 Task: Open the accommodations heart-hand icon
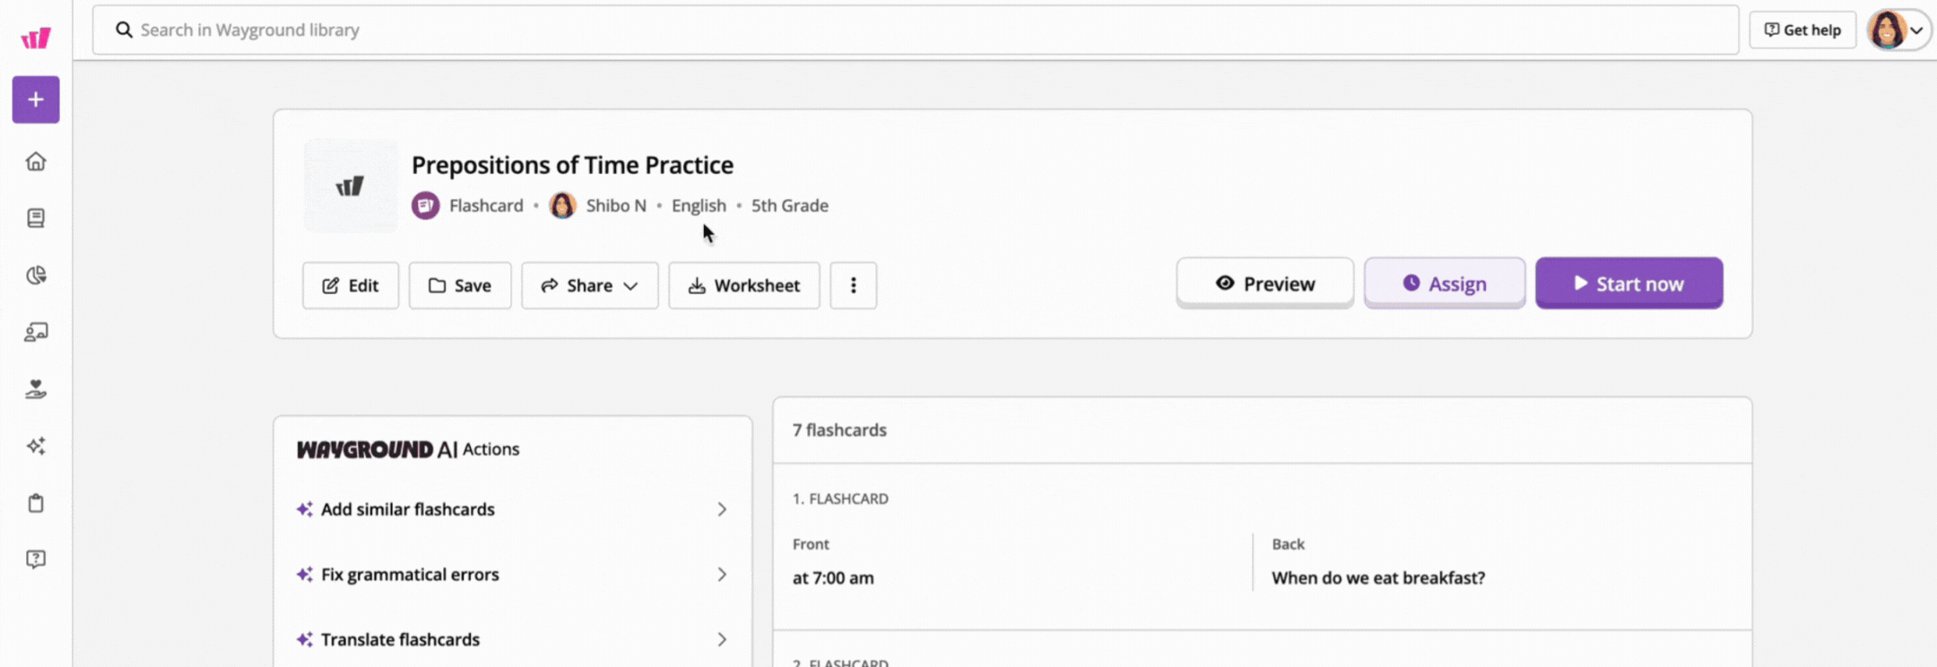pos(36,389)
